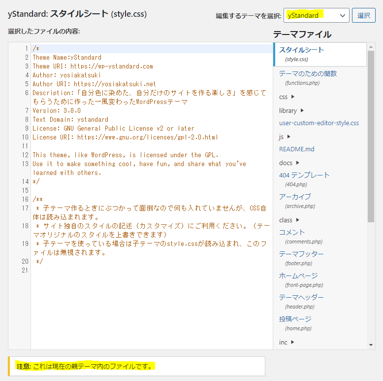Image resolution: width=383 pixels, height=381 pixels.
Task: Open アーカイブ (archive.php) file
Action: (297, 201)
